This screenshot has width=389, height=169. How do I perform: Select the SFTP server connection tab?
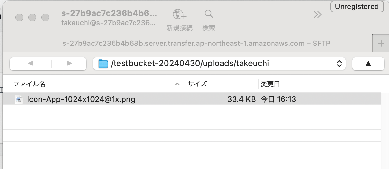click(x=196, y=43)
